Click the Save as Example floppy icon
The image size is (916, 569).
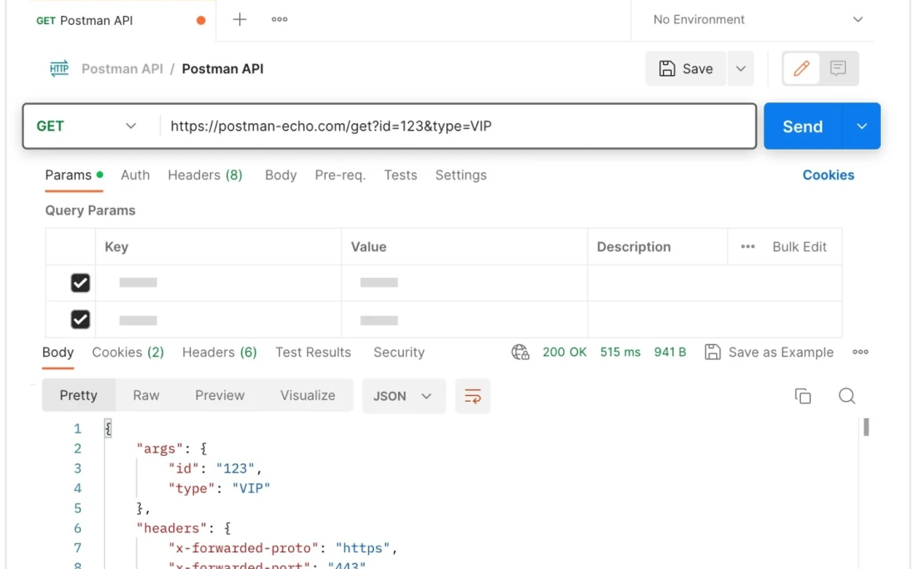(x=713, y=352)
